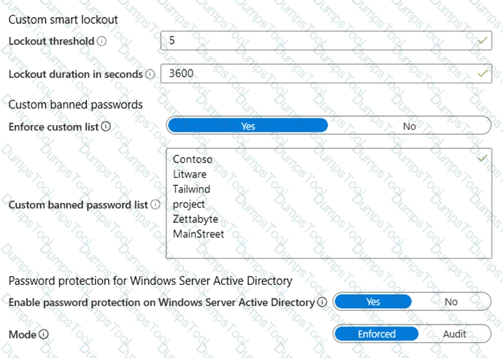Click the info icon beside Lockout threshold
Image resolution: width=503 pixels, height=358 pixels.
coord(102,41)
